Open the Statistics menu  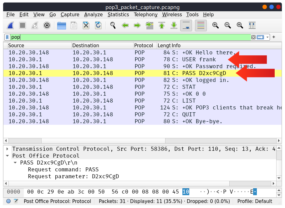(118, 14)
